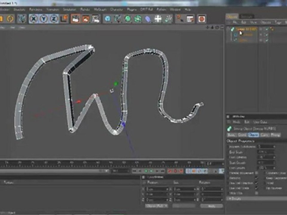This screenshot has height=215, width=287.
Task: Open the Object (Rel) dropdown
Action: tap(157, 206)
